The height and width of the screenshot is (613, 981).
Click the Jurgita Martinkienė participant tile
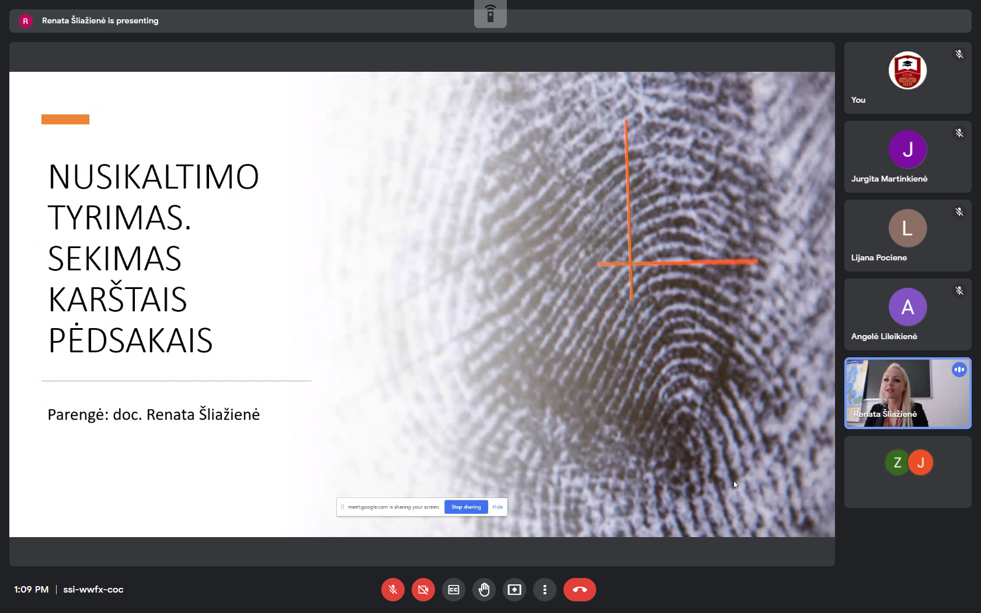[x=908, y=156]
